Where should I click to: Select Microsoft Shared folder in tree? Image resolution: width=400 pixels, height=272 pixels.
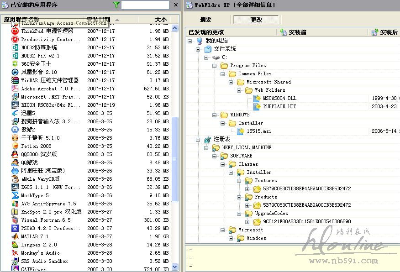268,82
